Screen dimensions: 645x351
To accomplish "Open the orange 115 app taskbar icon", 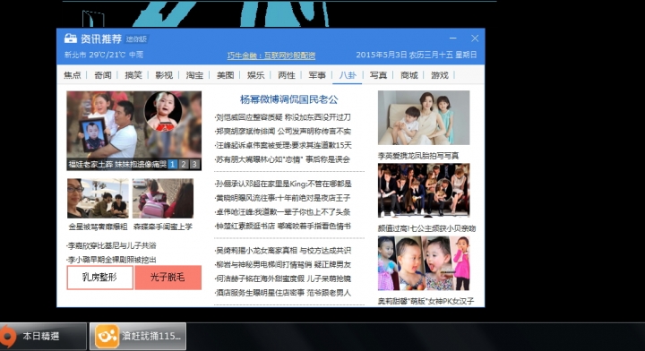I will (107, 337).
